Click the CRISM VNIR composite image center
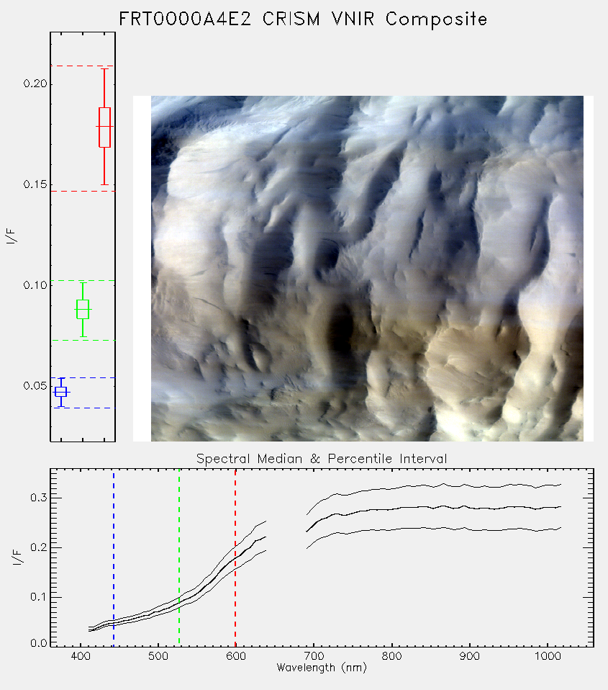The image size is (608, 690). tap(367, 269)
